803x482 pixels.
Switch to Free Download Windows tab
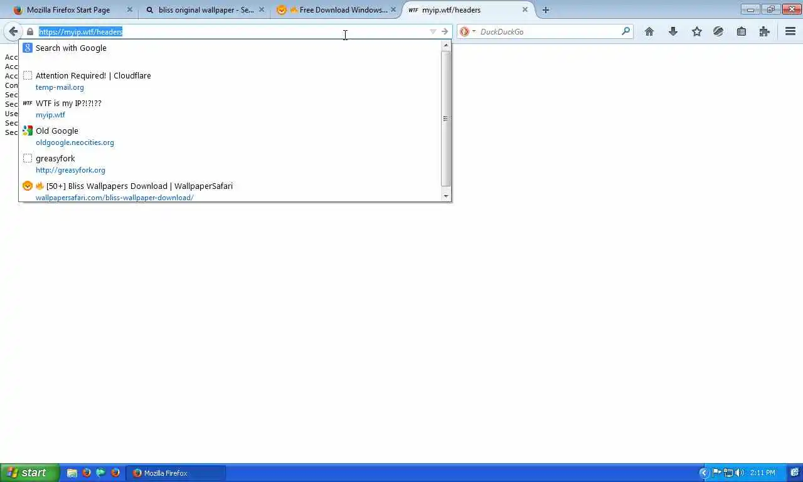(x=336, y=10)
